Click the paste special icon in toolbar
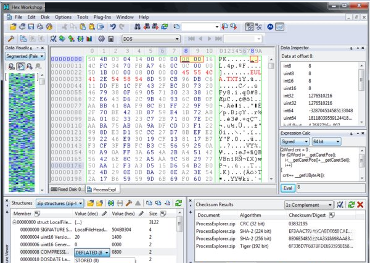The height and width of the screenshot is (263, 370). click(91, 27)
